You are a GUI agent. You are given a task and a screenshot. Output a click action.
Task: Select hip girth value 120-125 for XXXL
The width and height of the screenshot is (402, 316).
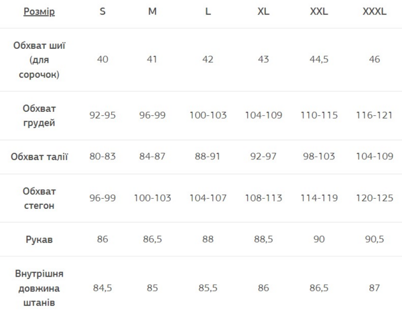(374, 198)
